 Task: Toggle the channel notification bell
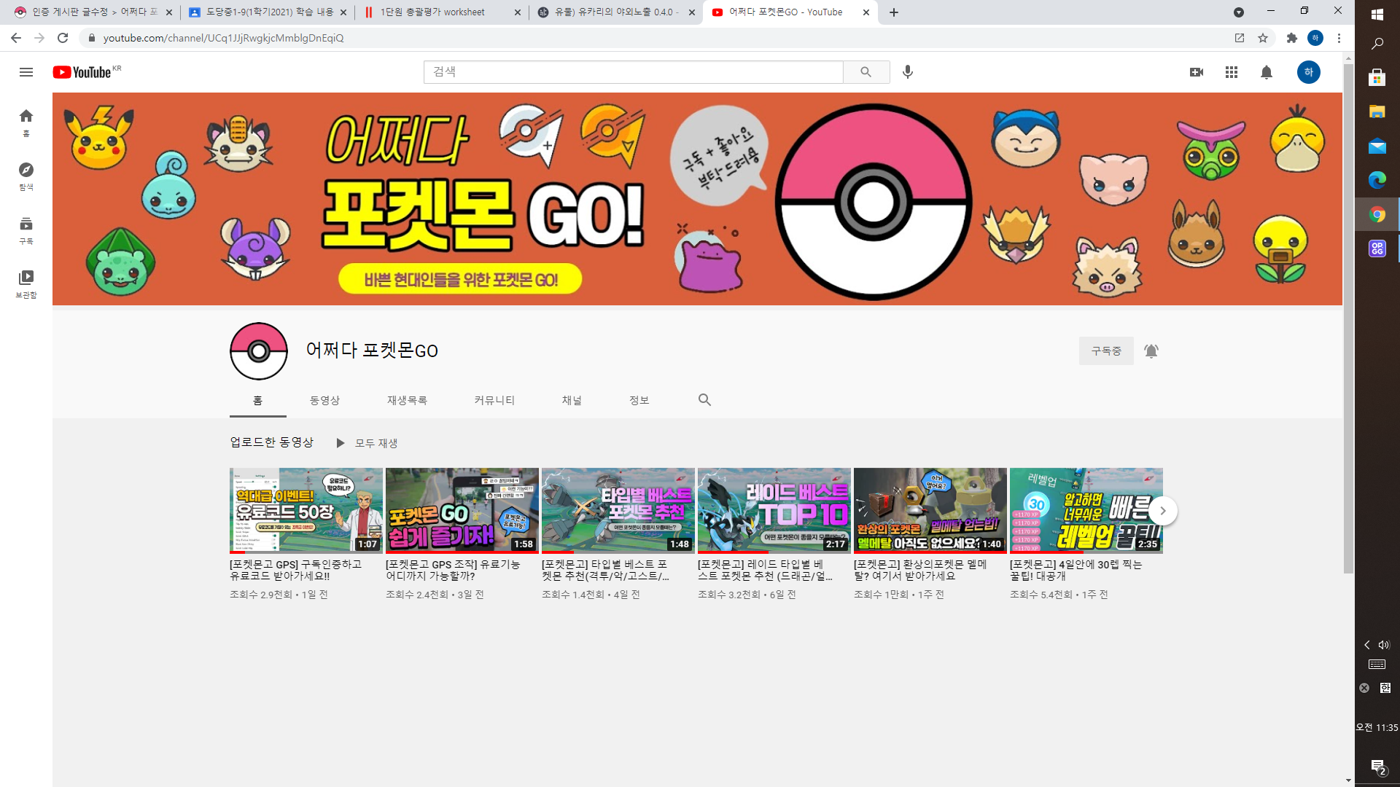pyautogui.click(x=1151, y=351)
